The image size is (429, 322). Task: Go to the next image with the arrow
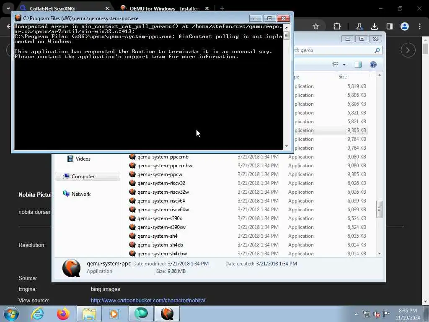click(408, 50)
